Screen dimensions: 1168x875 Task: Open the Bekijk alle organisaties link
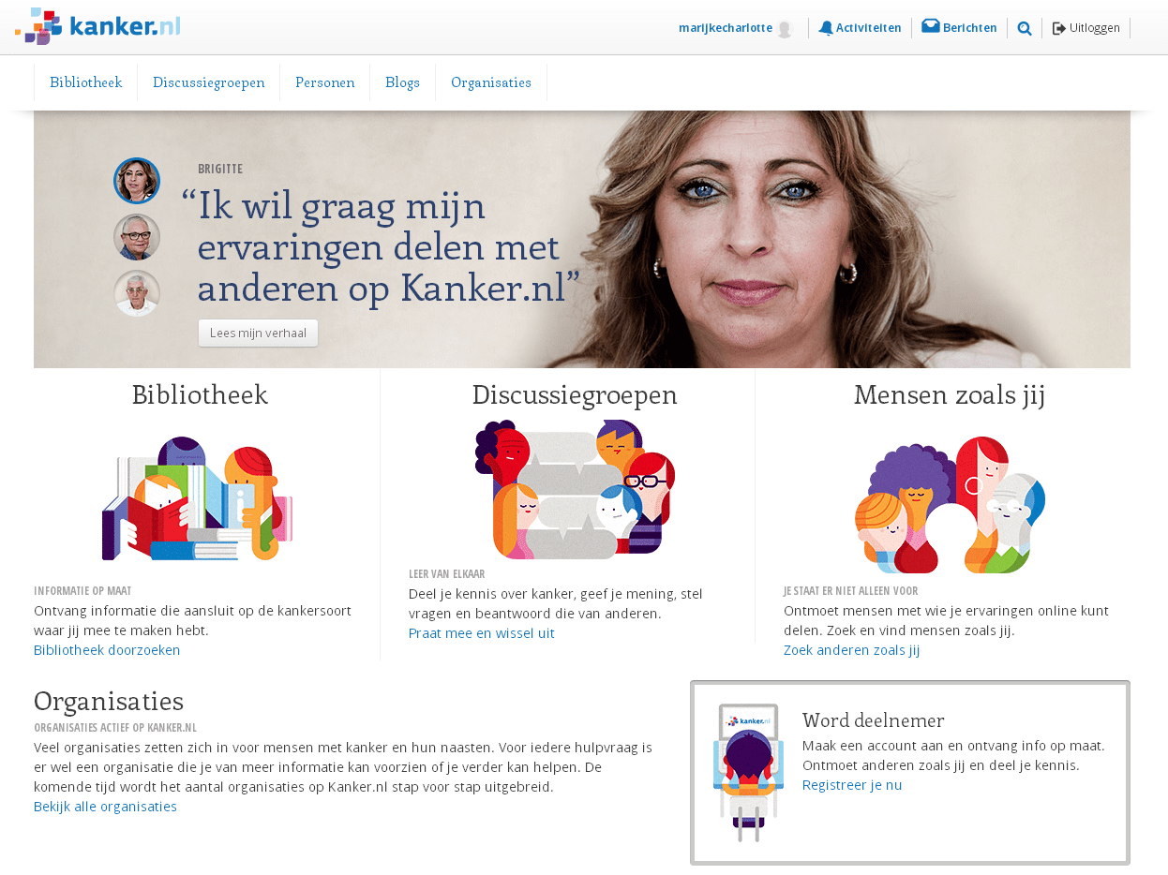[105, 806]
